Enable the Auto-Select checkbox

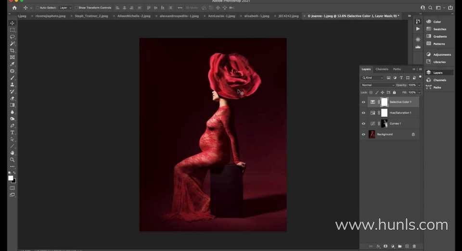pos(38,8)
